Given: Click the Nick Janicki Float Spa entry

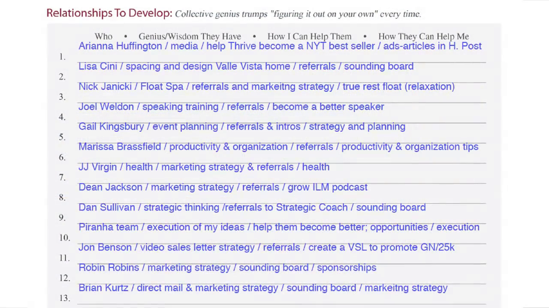Looking at the screenshot, I should click(x=266, y=86).
